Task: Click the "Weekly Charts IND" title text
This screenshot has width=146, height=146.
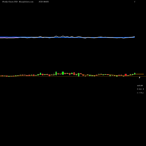Action: pyautogui.click(x=10, y=2)
